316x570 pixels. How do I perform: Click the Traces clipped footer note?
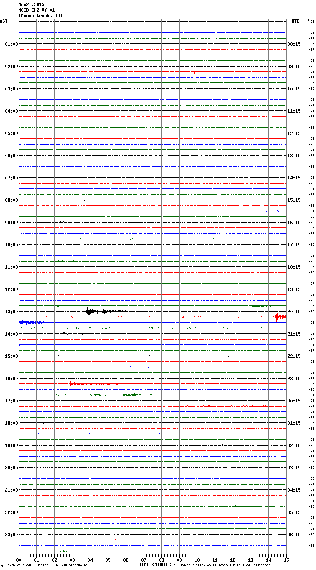225,565
